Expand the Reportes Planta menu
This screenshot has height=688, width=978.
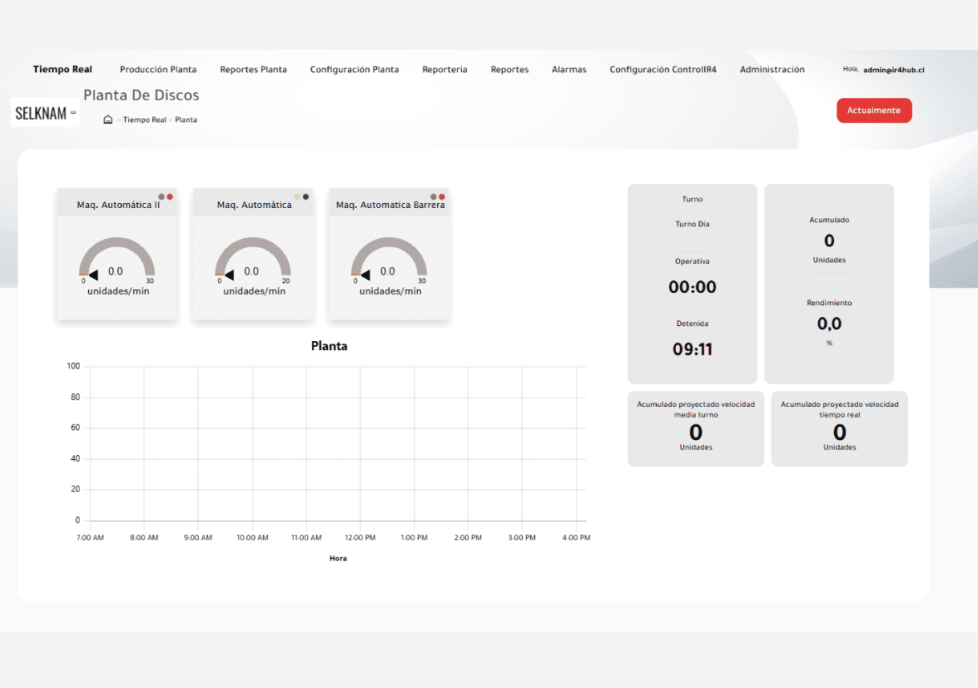pyautogui.click(x=253, y=70)
